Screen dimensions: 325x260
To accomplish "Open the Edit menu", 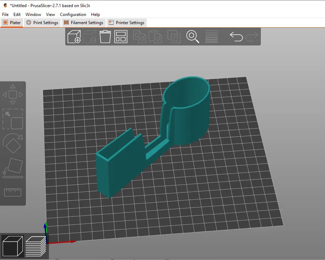I will tap(17, 14).
